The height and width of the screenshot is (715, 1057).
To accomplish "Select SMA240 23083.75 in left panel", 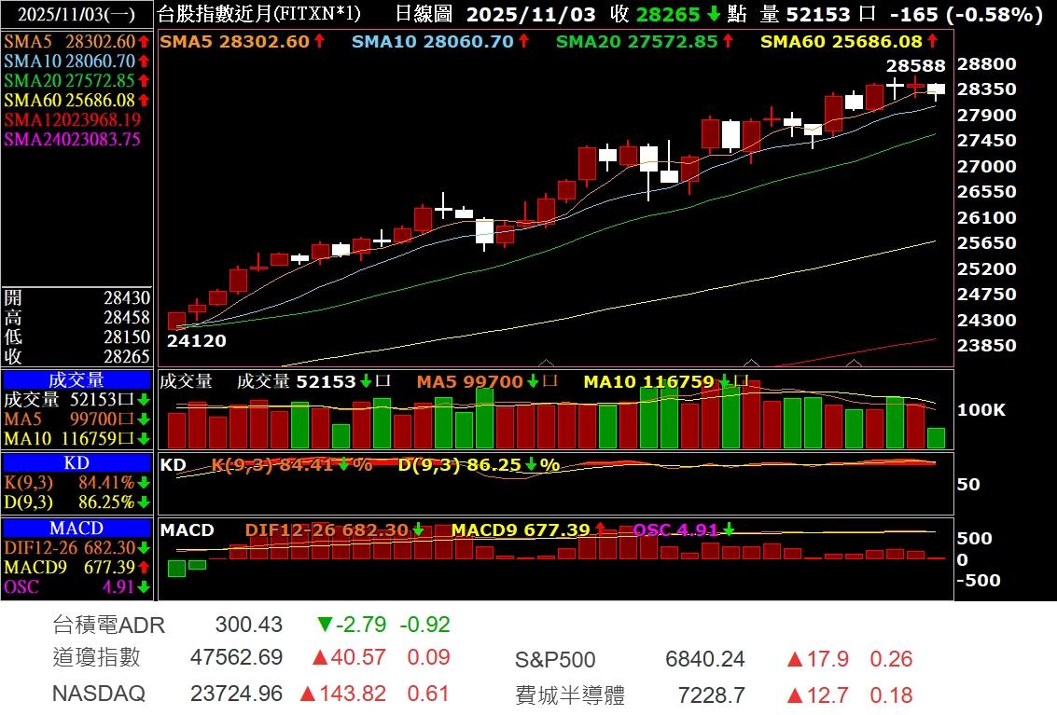I will [72, 139].
